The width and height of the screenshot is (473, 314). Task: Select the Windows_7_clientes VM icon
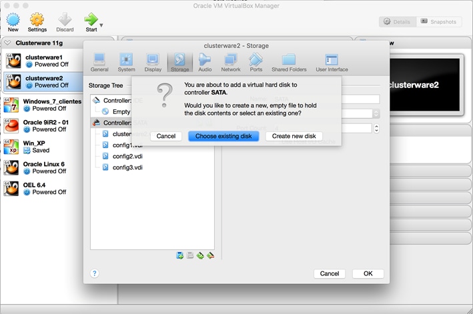pyautogui.click(x=11, y=105)
